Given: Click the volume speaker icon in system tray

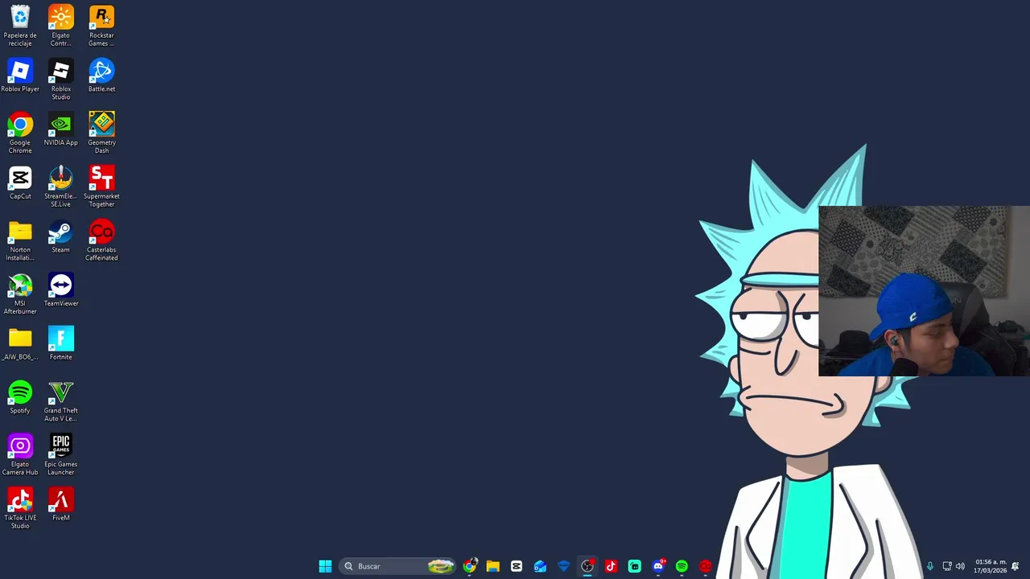Looking at the screenshot, I should [960, 566].
